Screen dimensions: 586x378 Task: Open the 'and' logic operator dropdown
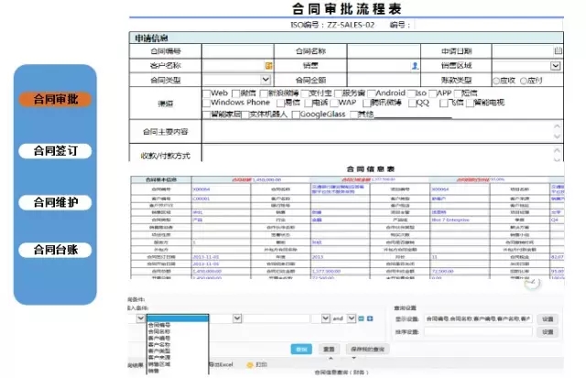pos(352,319)
